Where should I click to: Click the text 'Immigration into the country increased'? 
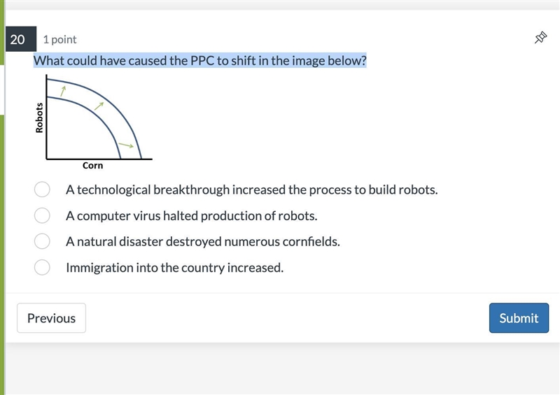(174, 268)
